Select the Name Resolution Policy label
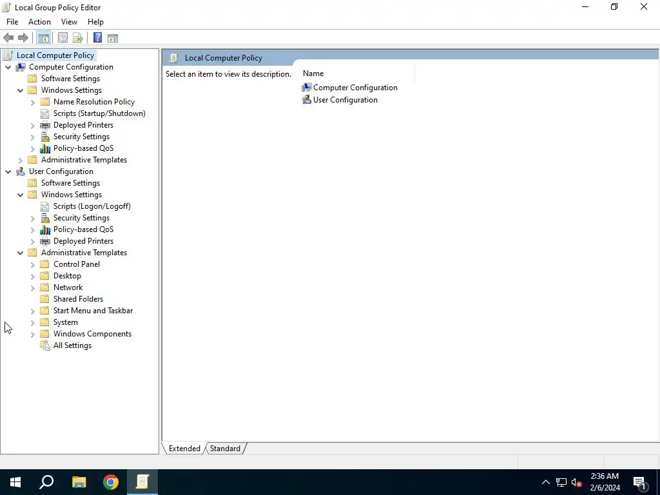This screenshot has width=660, height=495. [x=94, y=101]
